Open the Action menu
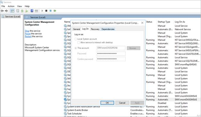 coord(11,6)
